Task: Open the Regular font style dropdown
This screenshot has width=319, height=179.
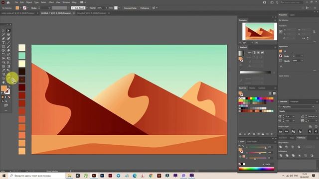Action: (x=316, y=111)
